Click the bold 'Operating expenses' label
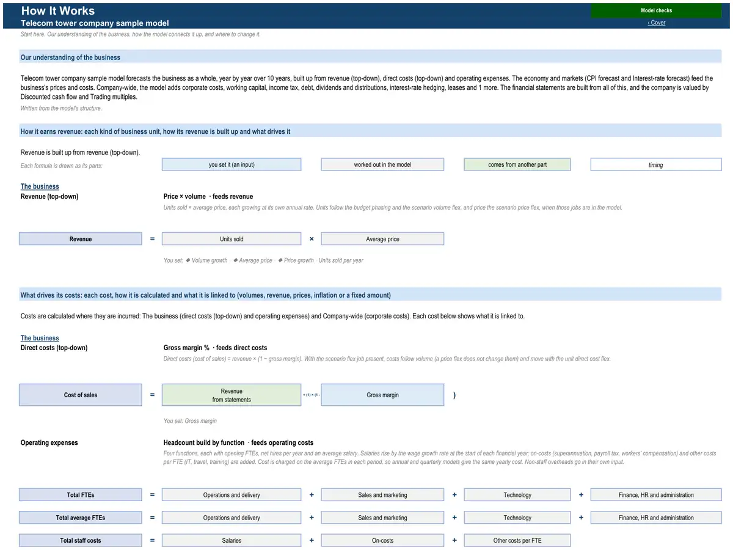Screen dimensions: 733x550 49,442
